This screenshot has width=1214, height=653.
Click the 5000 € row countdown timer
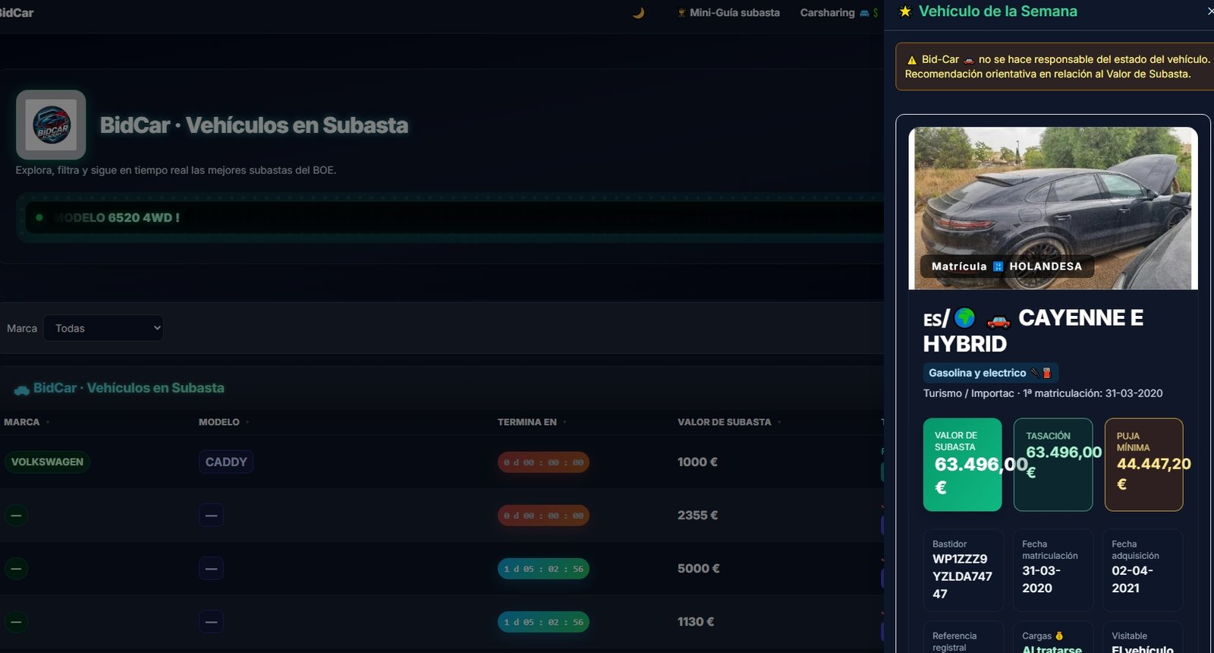click(543, 569)
